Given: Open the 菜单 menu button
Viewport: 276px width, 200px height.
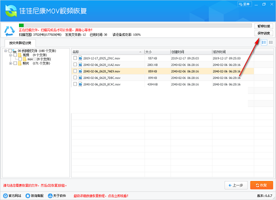Looking at the screenshot, I should click(244, 4).
